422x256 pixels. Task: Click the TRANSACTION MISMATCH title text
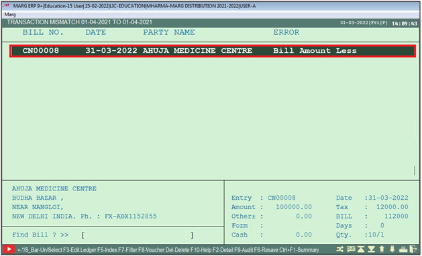pyautogui.click(x=79, y=22)
